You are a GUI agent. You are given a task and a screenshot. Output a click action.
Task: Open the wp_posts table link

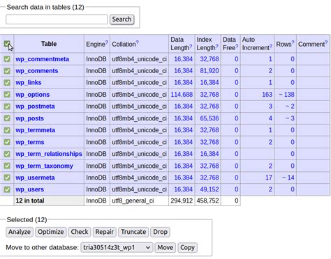coord(29,118)
